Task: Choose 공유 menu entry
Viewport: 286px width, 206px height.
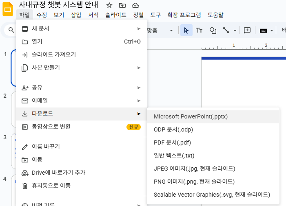Action: pos(82,88)
